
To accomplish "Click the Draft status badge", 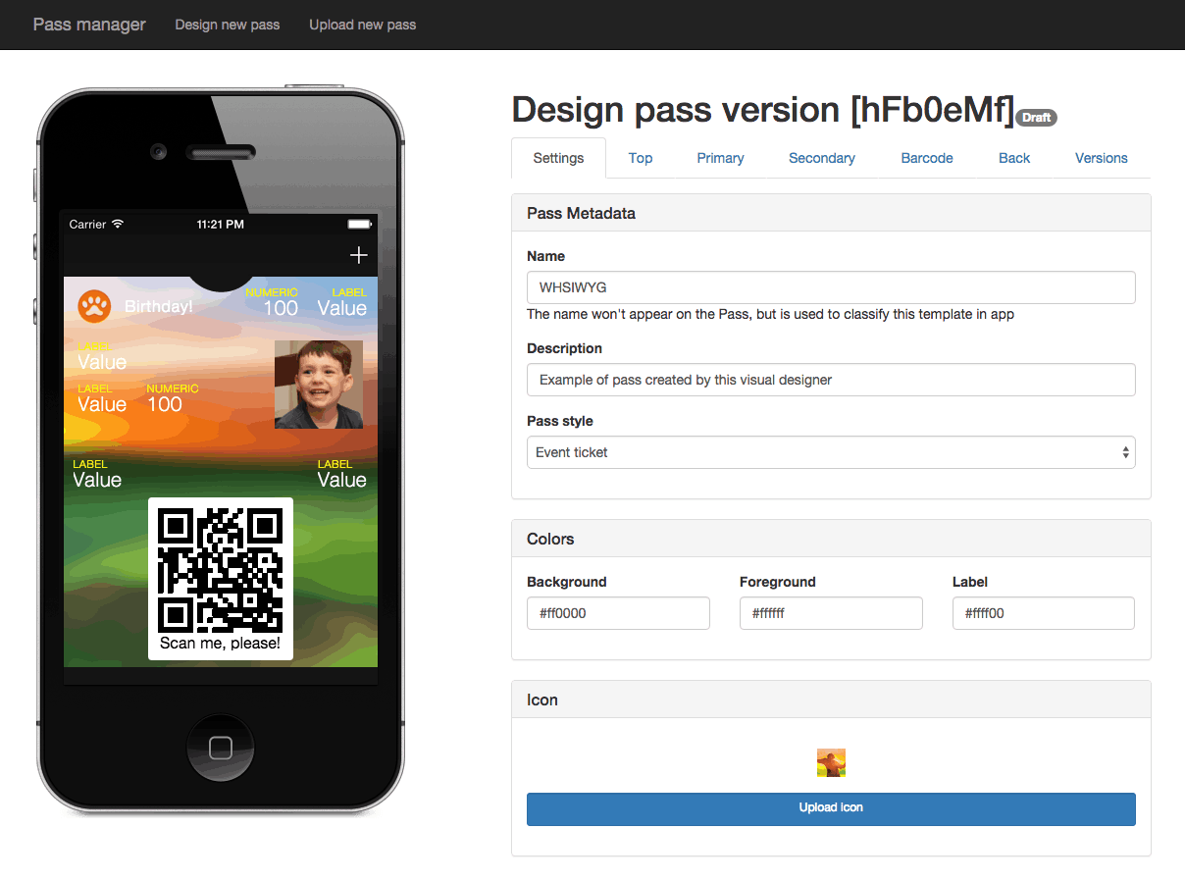I will point(1036,118).
